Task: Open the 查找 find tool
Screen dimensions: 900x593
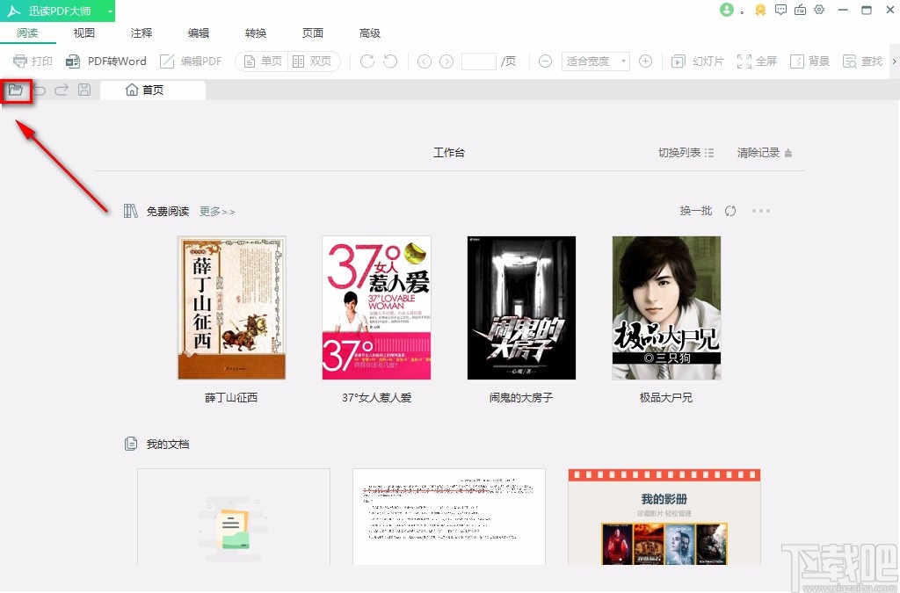Action: (862, 61)
